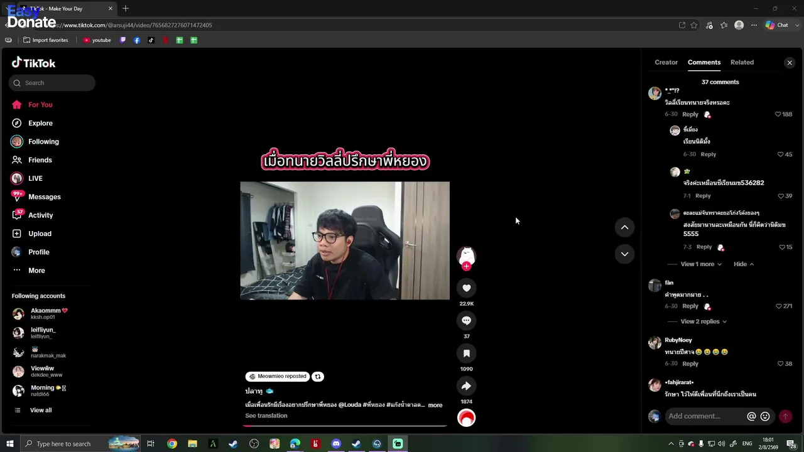Open File Explorer from the taskbar
Image resolution: width=804 pixels, height=452 pixels.
tap(192, 444)
